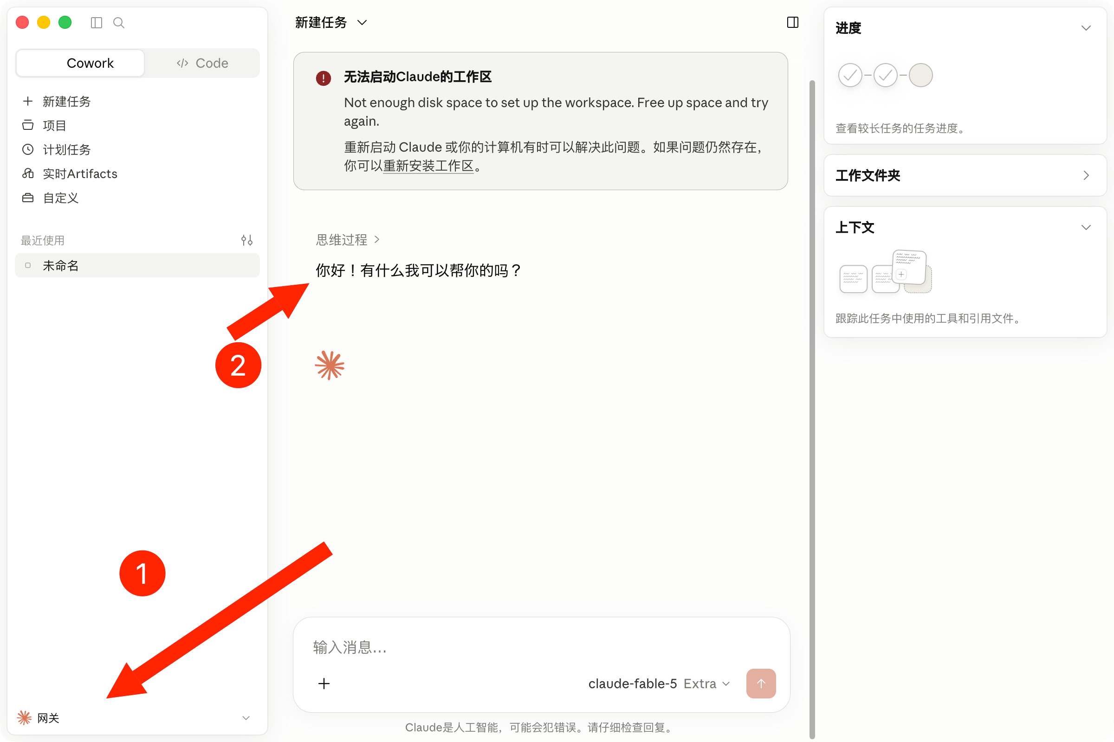Open 计划任务 in the sidebar
Screen dimensions: 1114x742
(x=137, y=149)
